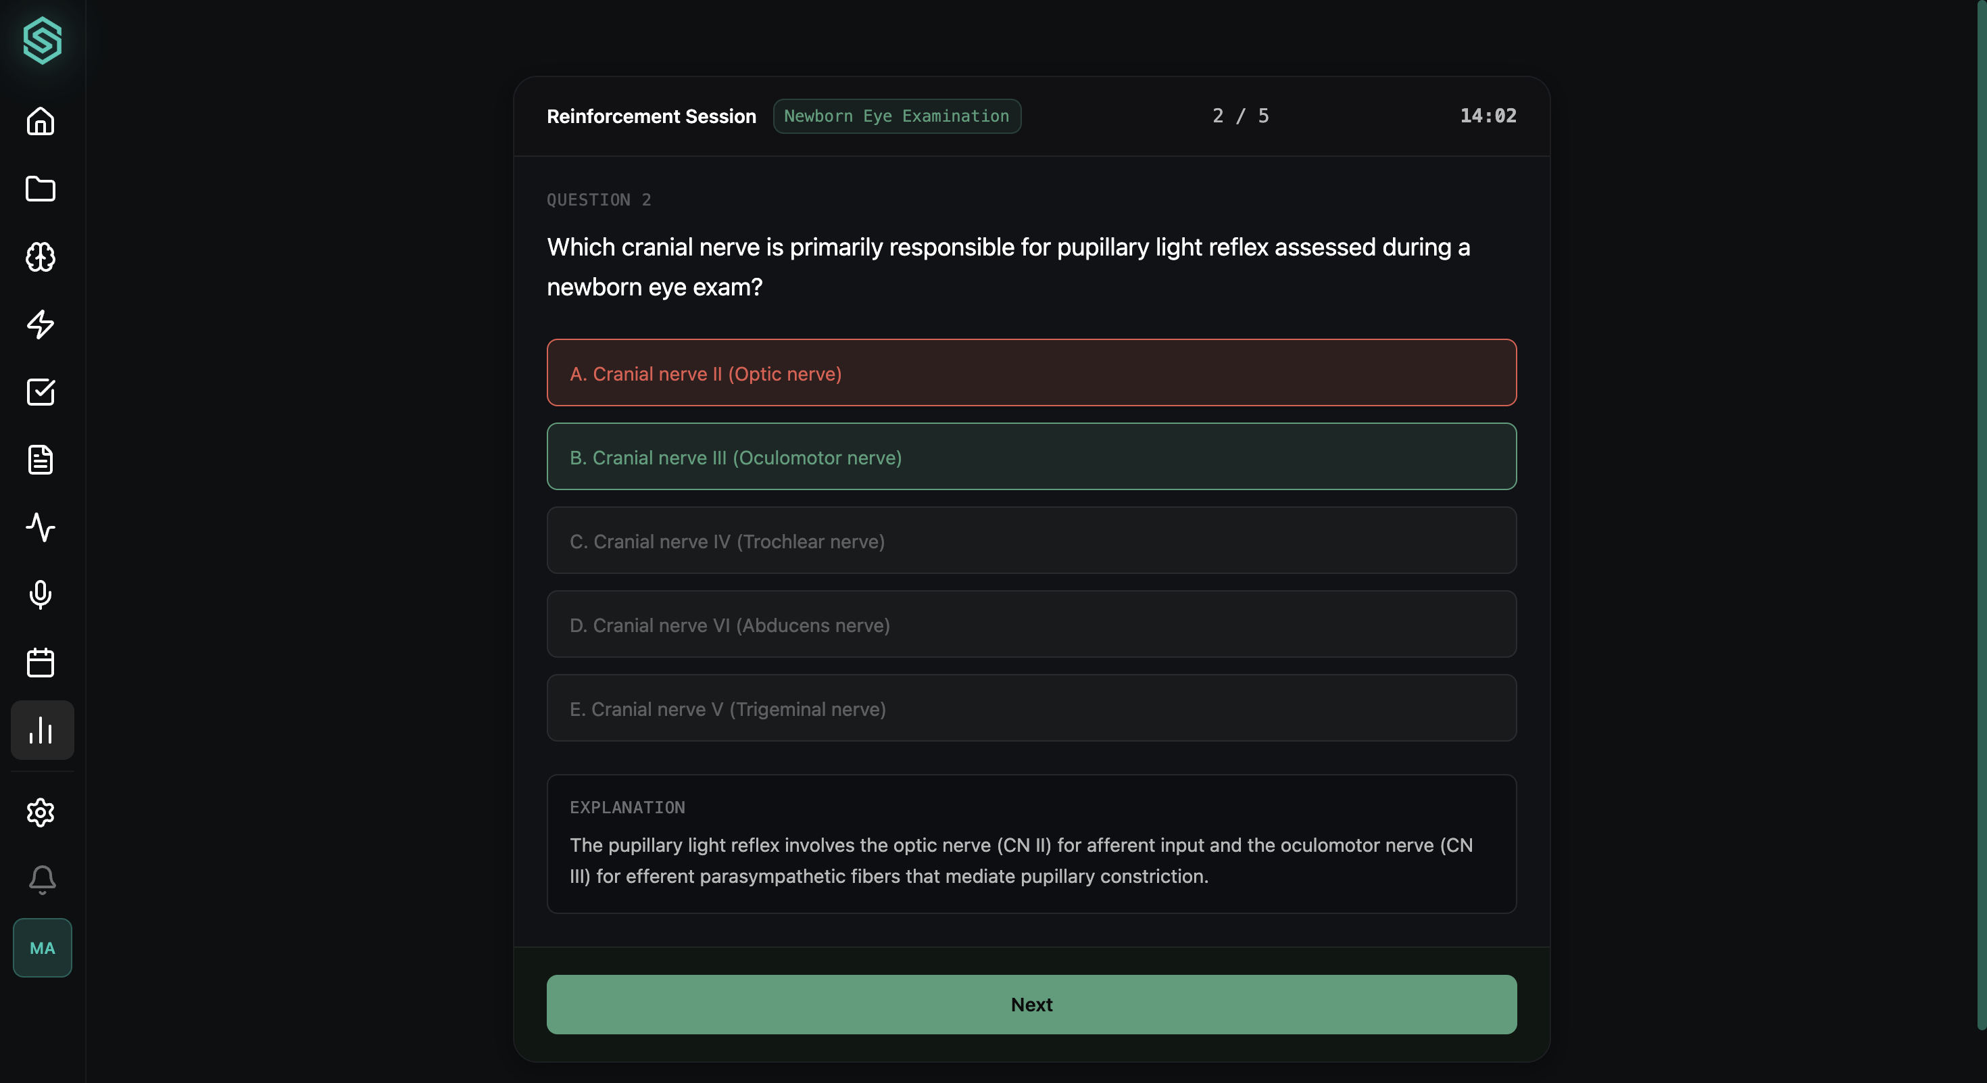Click the Newborn Eye Examination tag
This screenshot has height=1083, width=1987.
[896, 116]
